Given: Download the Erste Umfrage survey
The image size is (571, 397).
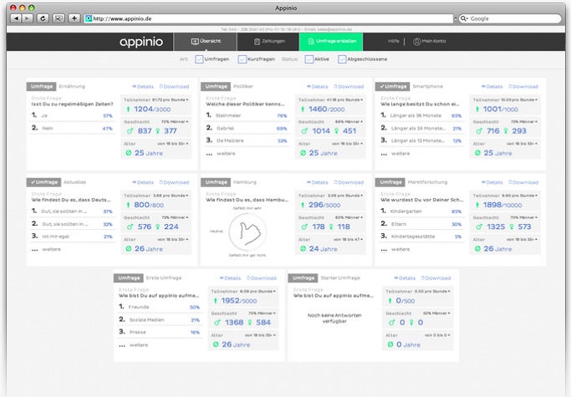Looking at the screenshot, I should (262, 278).
